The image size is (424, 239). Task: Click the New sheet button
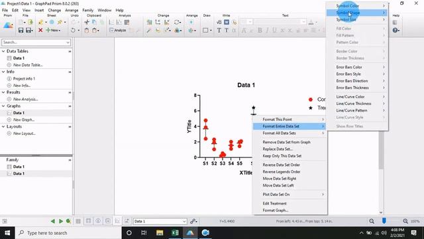[53, 31]
